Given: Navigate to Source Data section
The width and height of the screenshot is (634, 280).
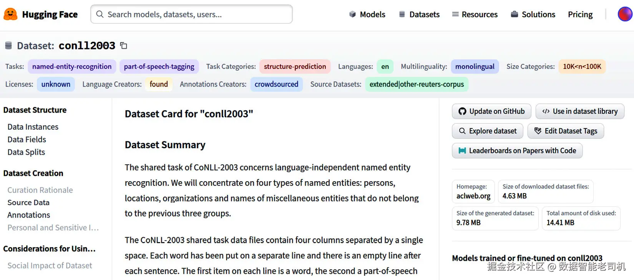Looking at the screenshot, I should click(28, 202).
